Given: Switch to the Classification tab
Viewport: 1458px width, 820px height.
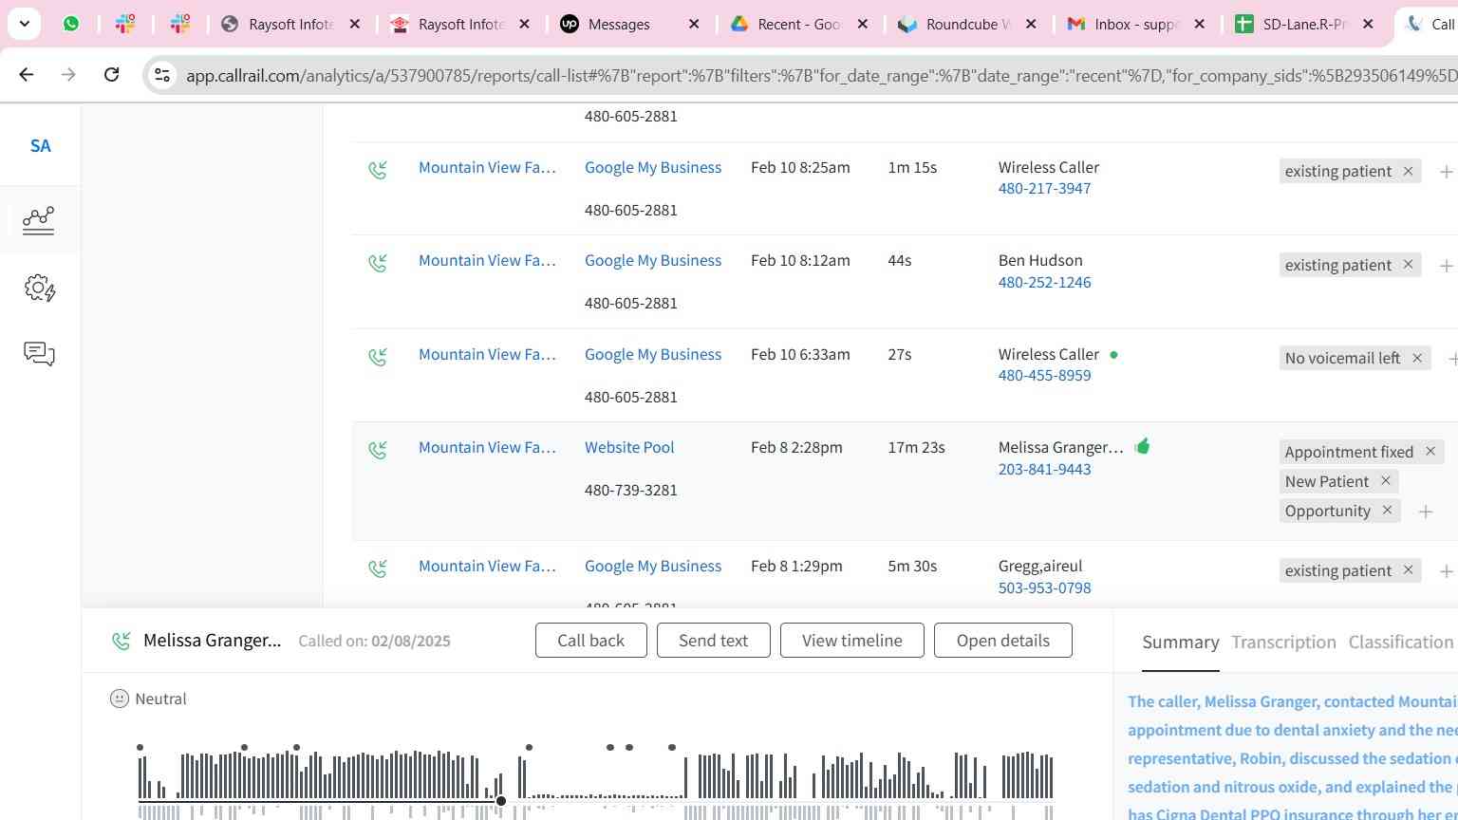Looking at the screenshot, I should [1401, 643].
